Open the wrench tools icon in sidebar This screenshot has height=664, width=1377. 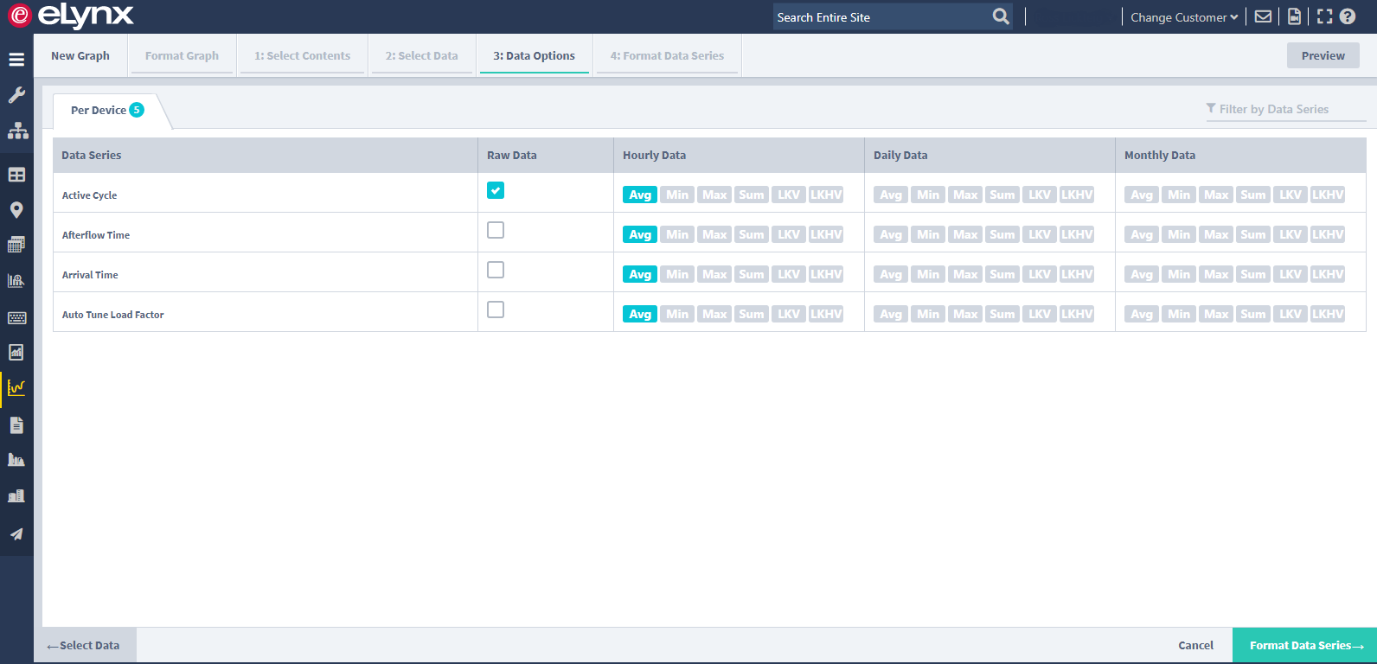pos(16,95)
